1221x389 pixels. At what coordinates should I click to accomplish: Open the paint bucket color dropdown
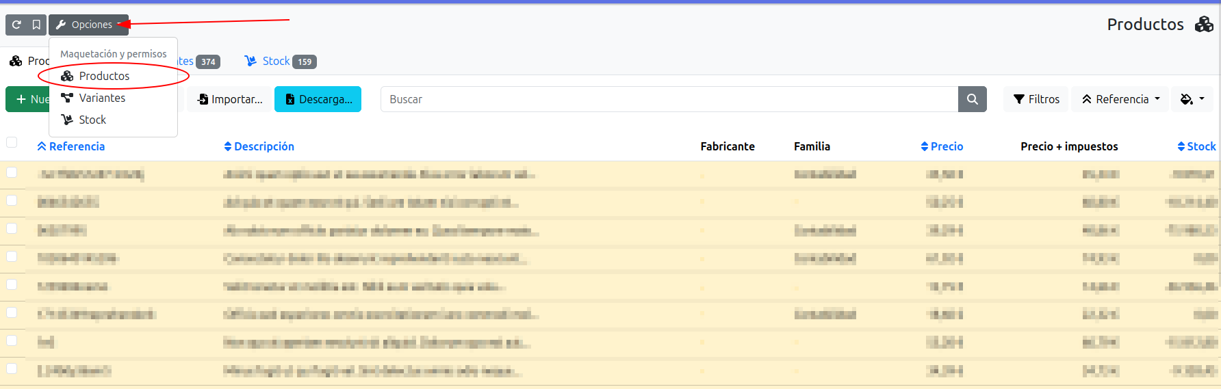pyautogui.click(x=1192, y=99)
